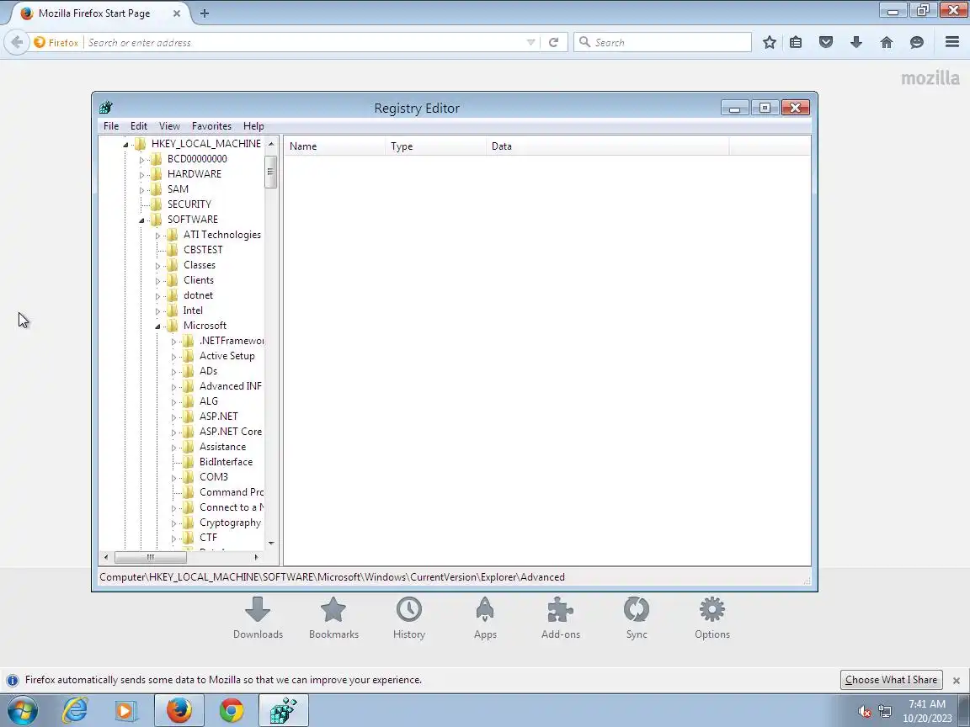The image size is (970, 727).
Task: Select the BidInterface key
Action: coord(226,462)
